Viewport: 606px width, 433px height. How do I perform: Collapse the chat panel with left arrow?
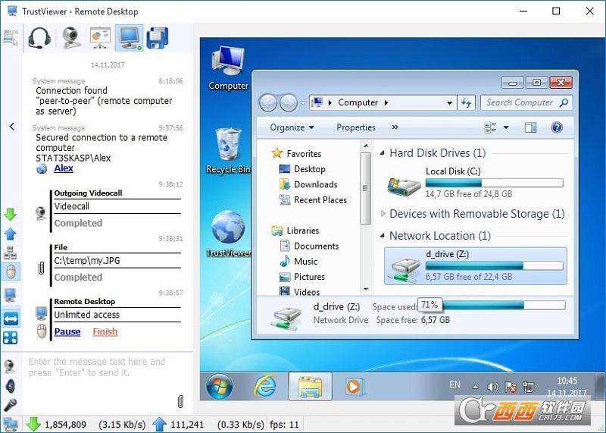12,126
